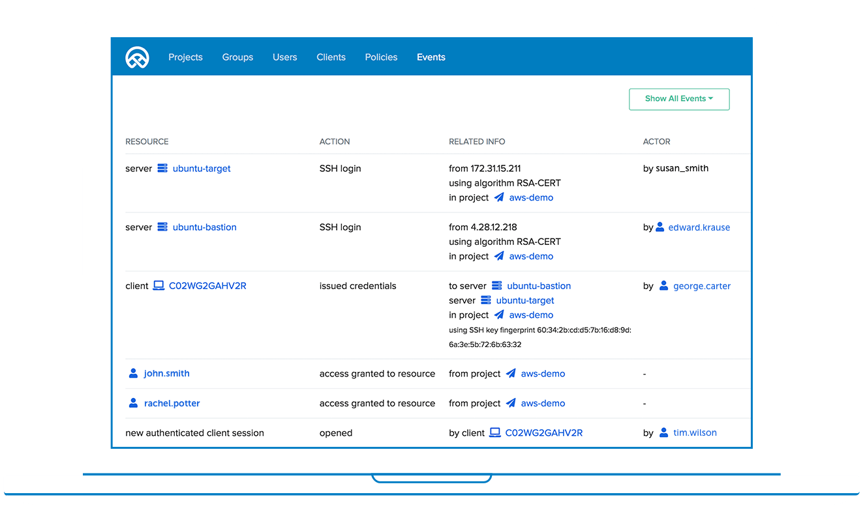Open the Policies tab

click(381, 57)
